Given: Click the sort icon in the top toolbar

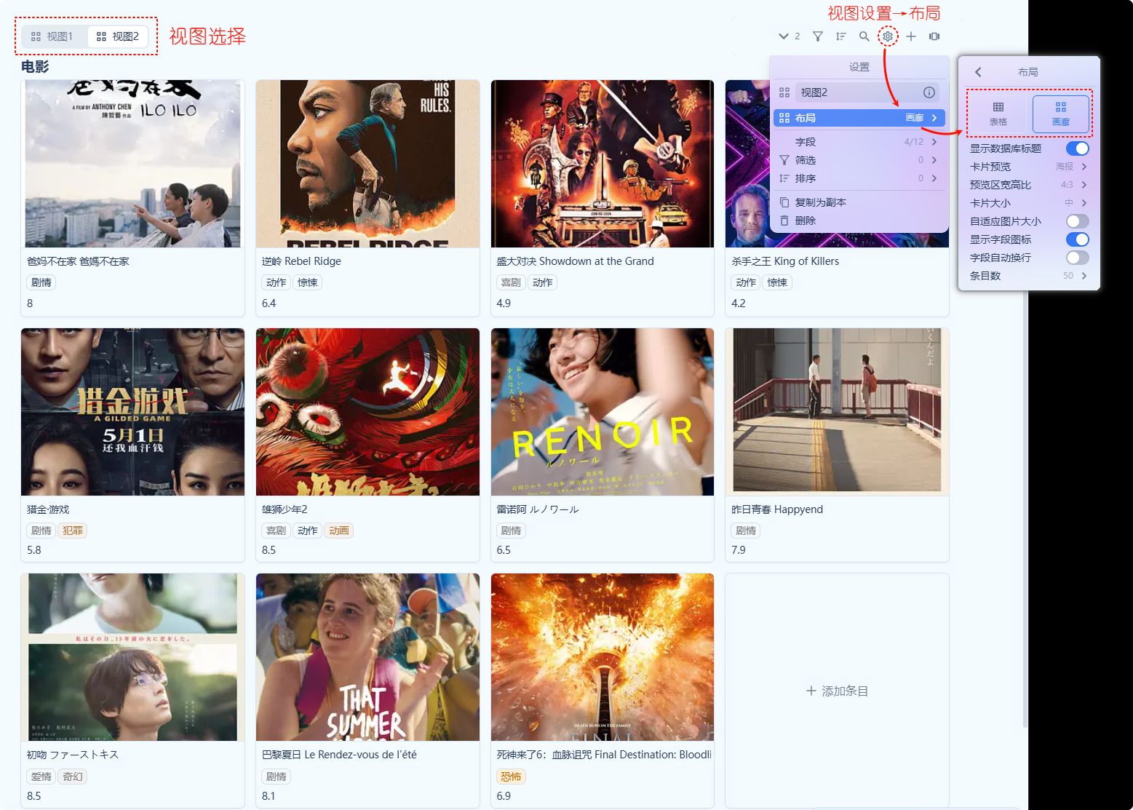Looking at the screenshot, I should tap(841, 36).
